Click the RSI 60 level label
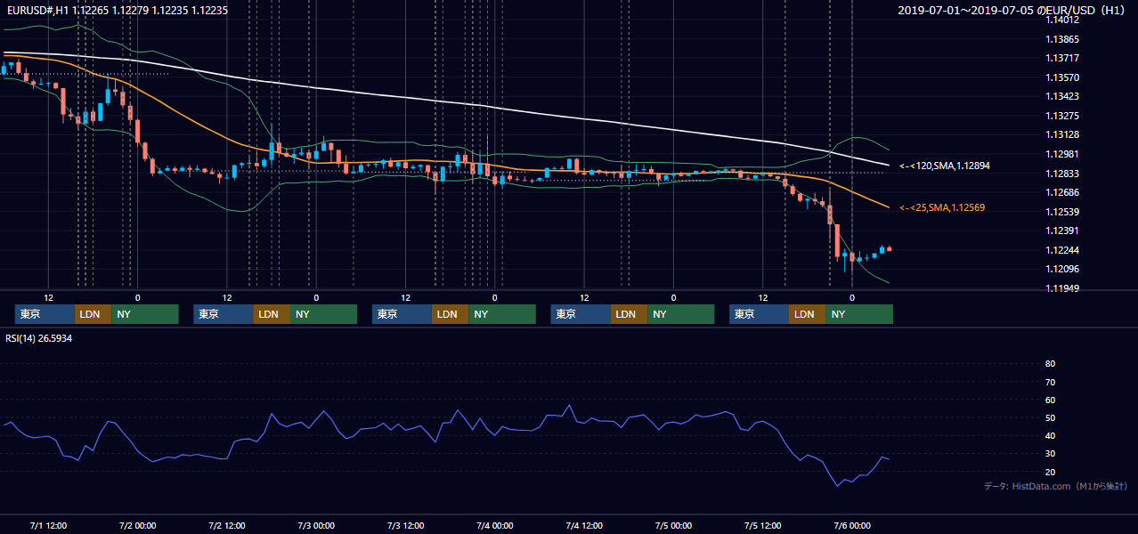Viewport: 1138px width, 534px height. [1050, 400]
